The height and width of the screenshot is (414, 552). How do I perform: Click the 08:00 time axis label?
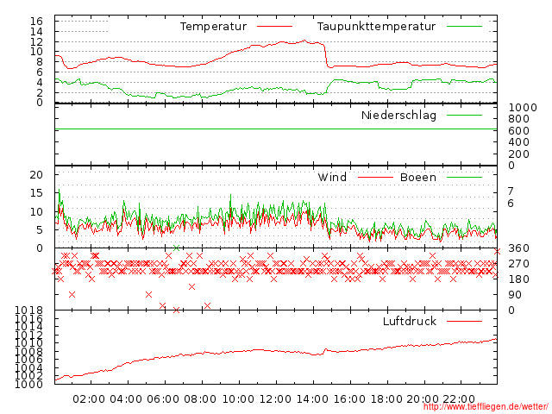200,398
